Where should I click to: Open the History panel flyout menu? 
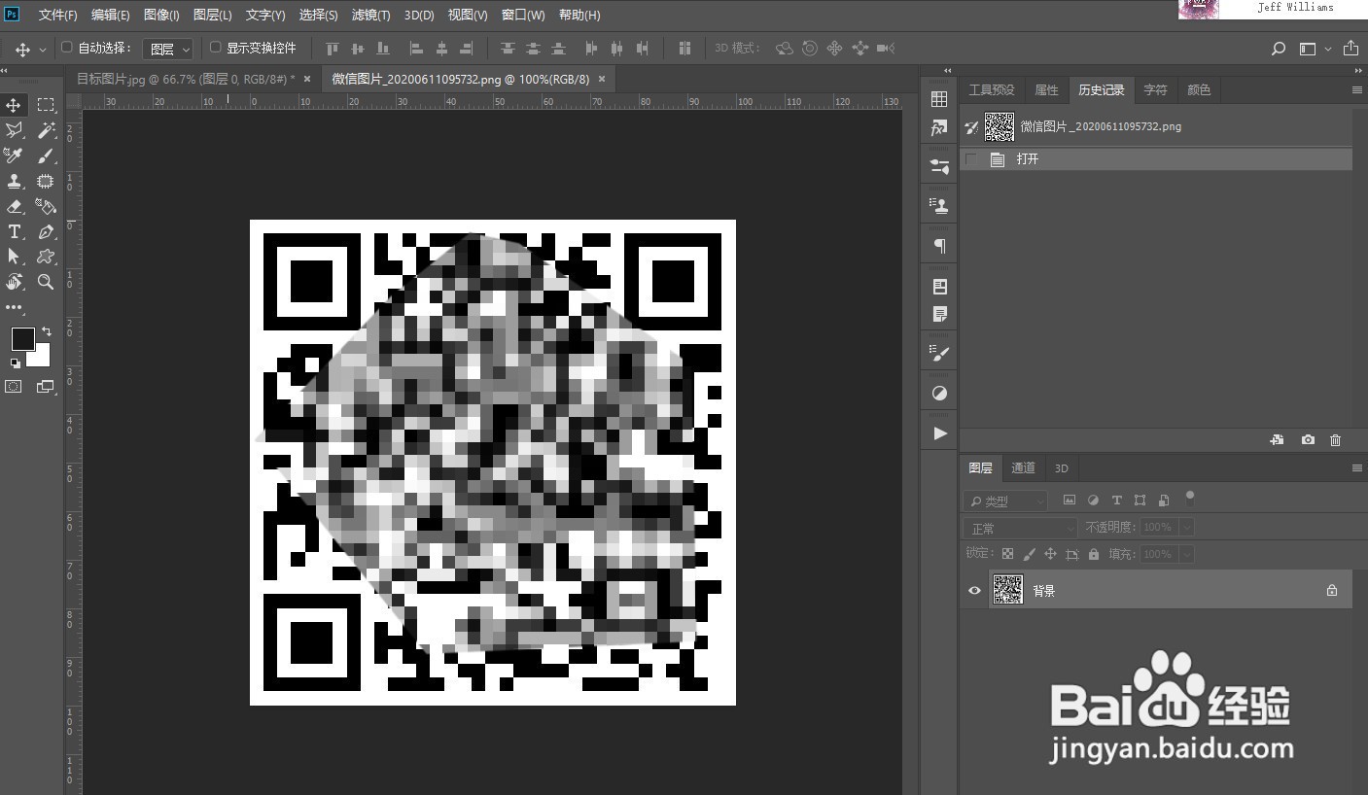[1356, 90]
